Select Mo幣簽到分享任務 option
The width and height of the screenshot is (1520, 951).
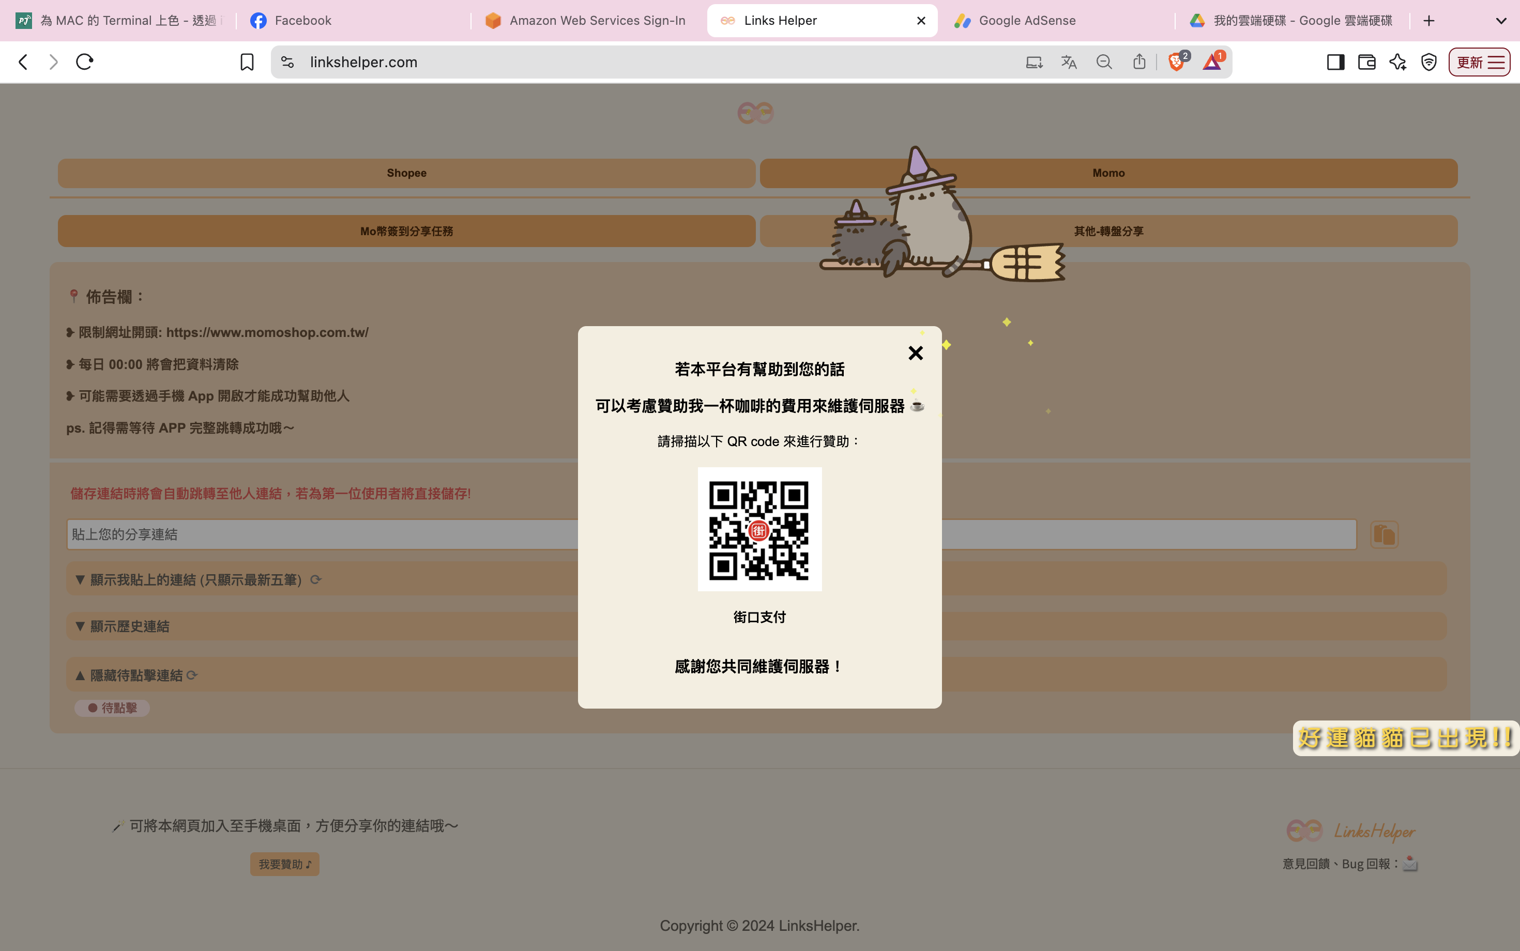[x=406, y=231]
